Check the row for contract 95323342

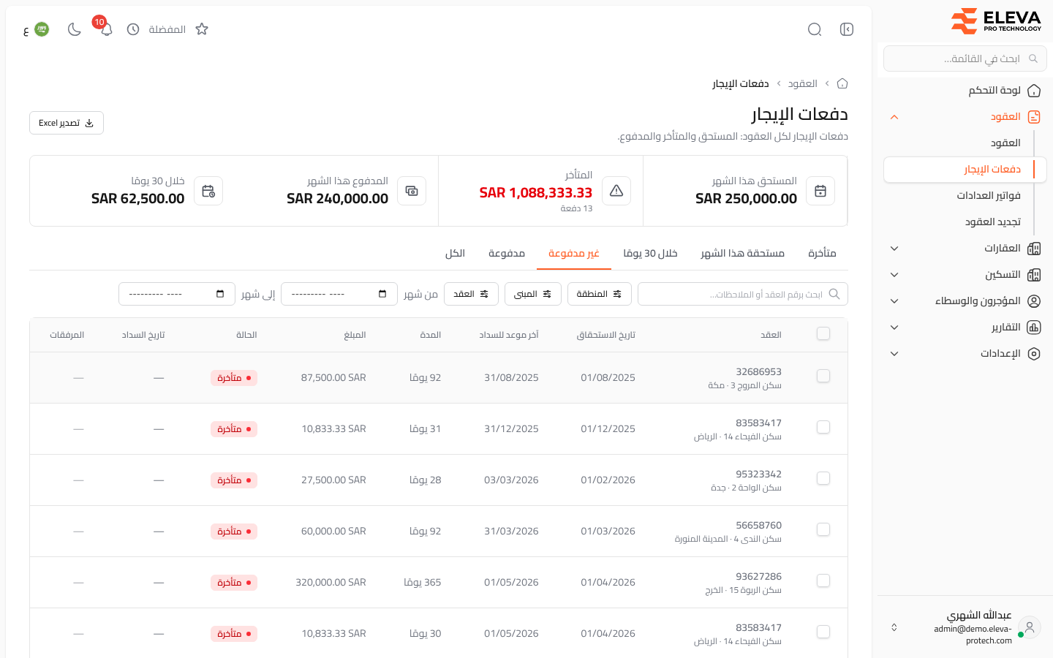click(823, 478)
